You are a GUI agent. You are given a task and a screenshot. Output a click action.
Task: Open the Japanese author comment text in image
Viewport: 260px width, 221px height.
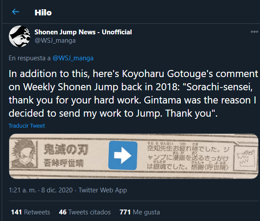click(188, 157)
